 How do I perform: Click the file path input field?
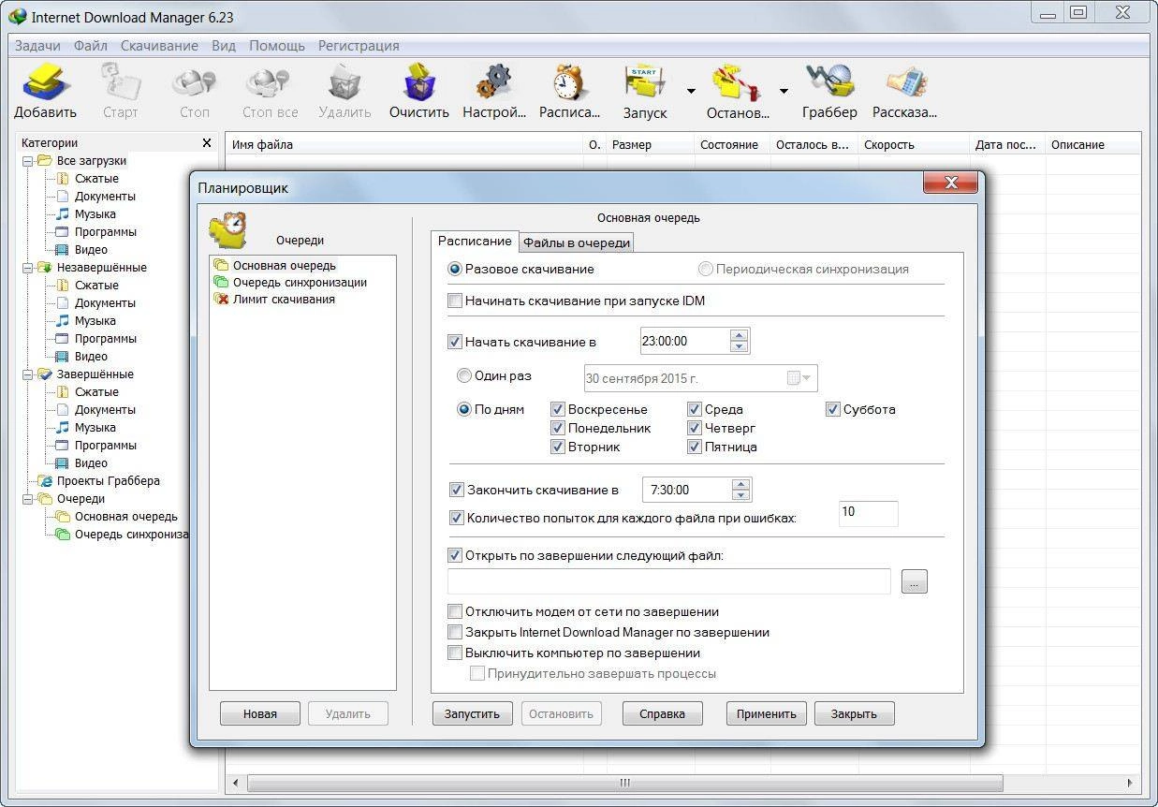669,581
